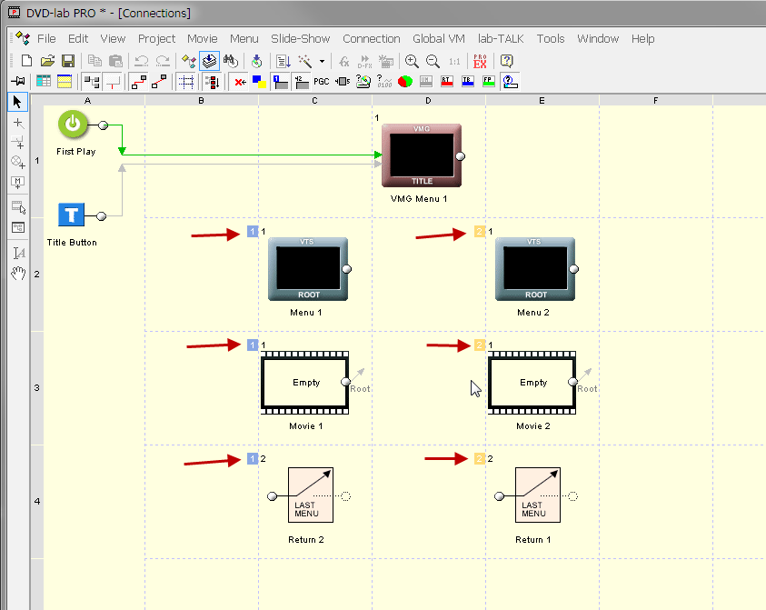The height and width of the screenshot is (610, 766).
Task: Open the Window menu
Action: point(598,38)
